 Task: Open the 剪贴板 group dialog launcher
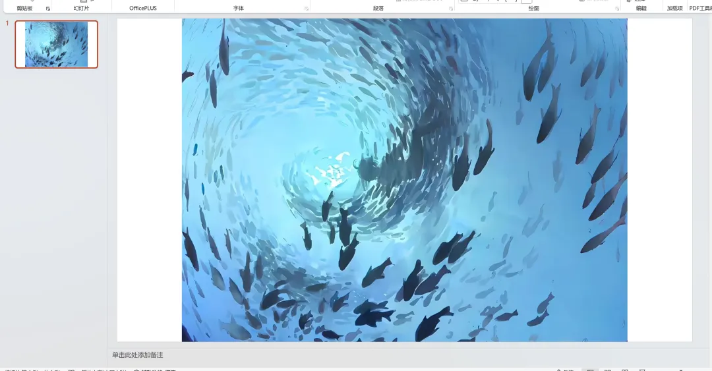pyautogui.click(x=47, y=9)
